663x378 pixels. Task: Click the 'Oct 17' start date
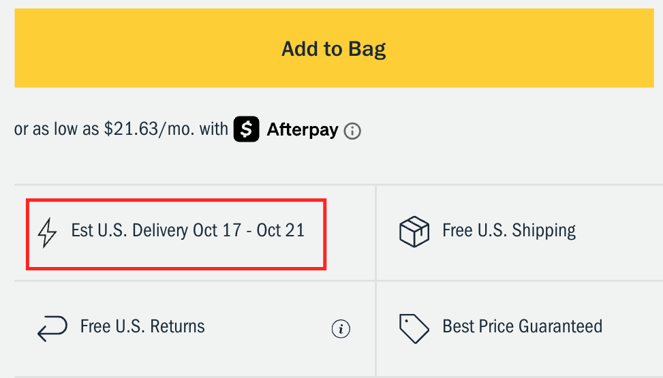pyautogui.click(x=217, y=230)
